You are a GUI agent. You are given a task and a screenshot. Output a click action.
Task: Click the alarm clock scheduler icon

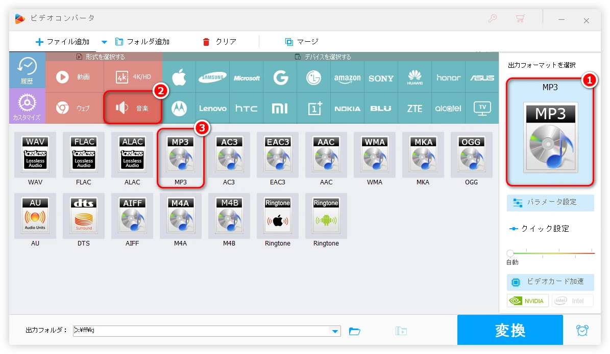[x=582, y=330]
